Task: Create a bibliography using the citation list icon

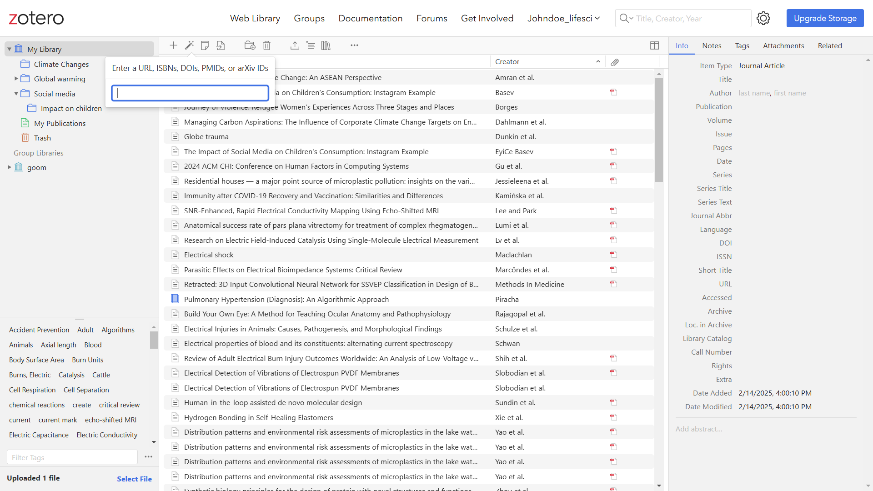Action: point(311,45)
